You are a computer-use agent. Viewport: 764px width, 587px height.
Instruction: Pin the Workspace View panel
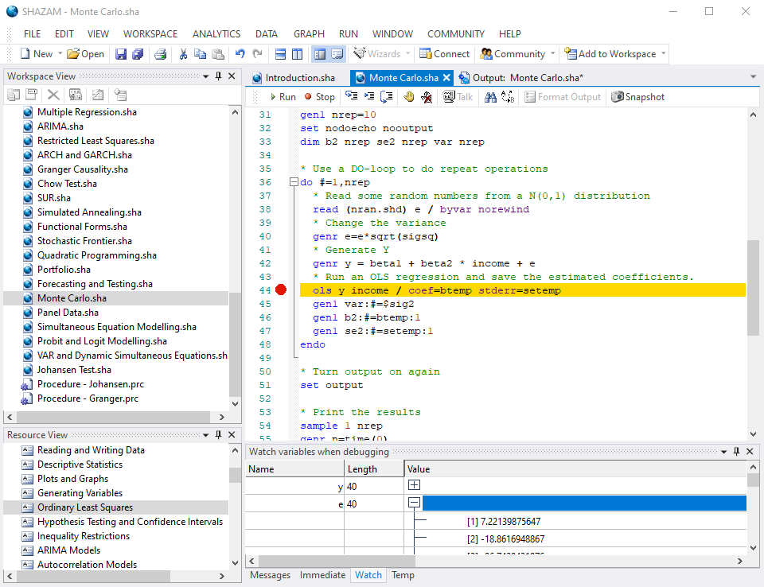218,76
